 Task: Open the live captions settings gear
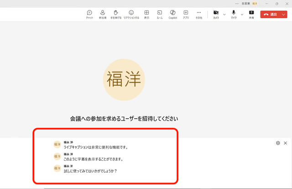(x=278, y=143)
